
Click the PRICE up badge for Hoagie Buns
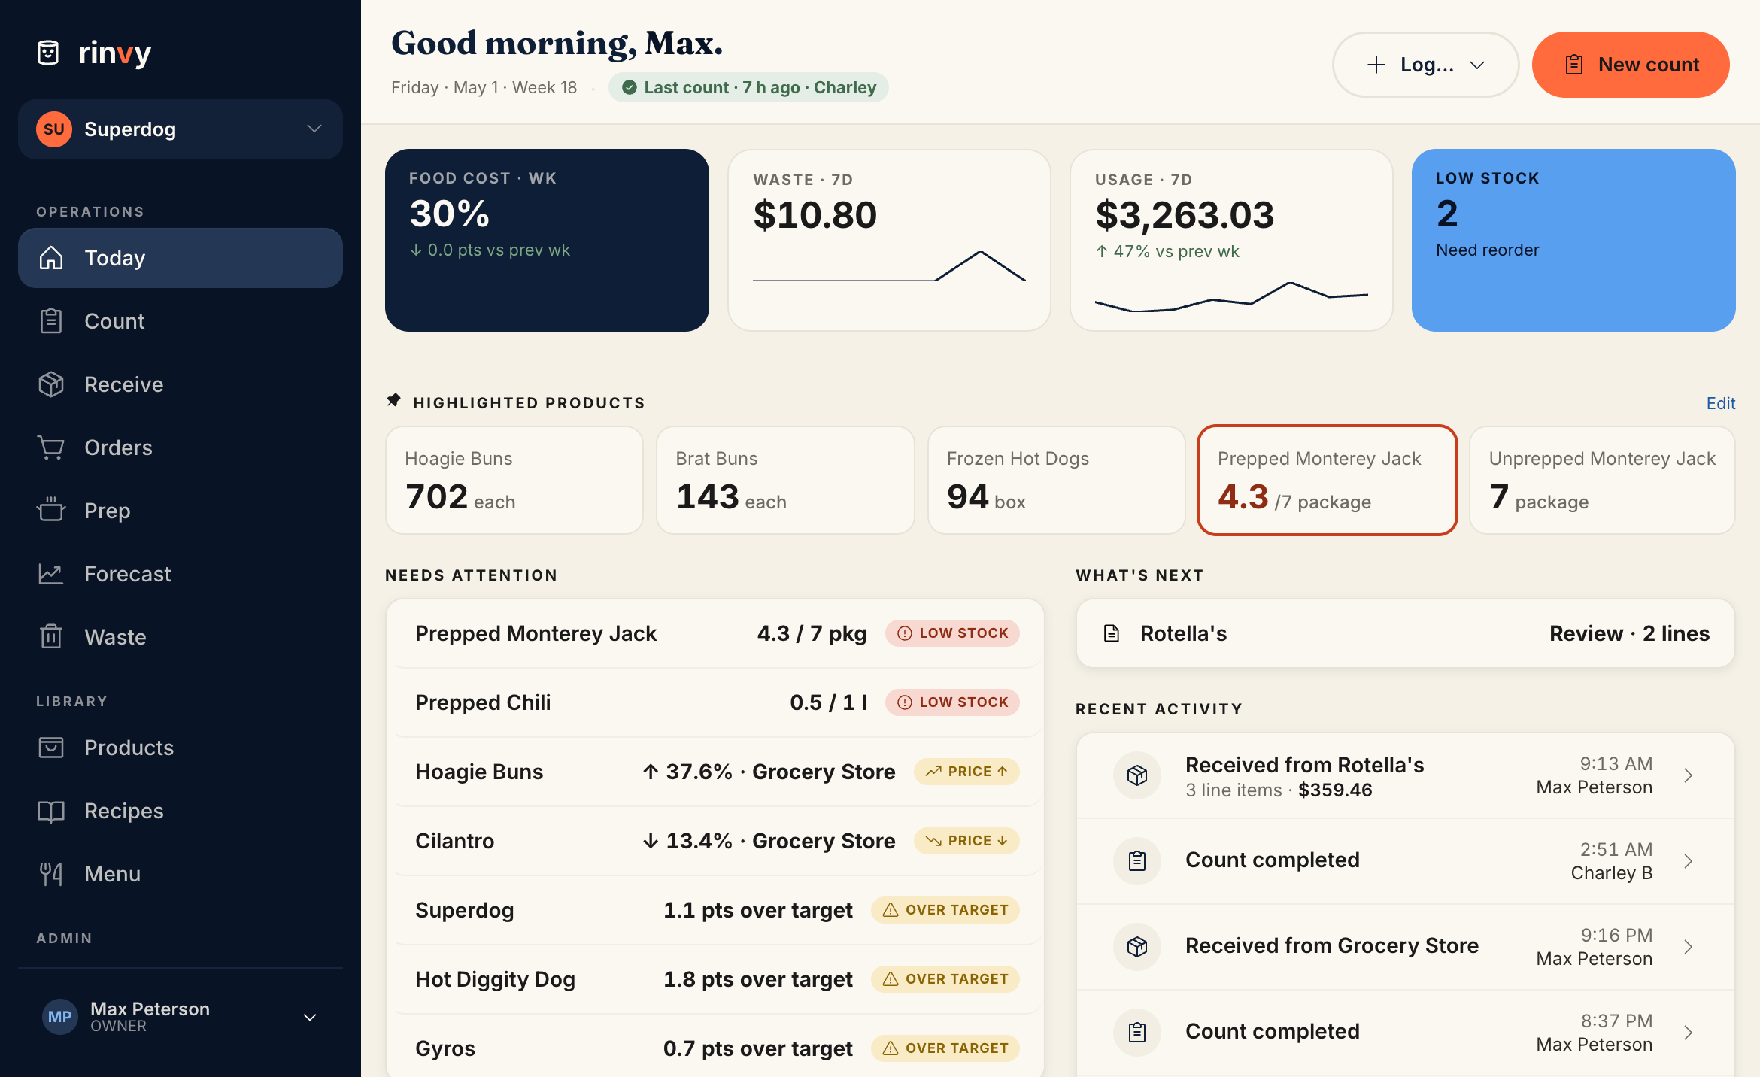click(966, 772)
